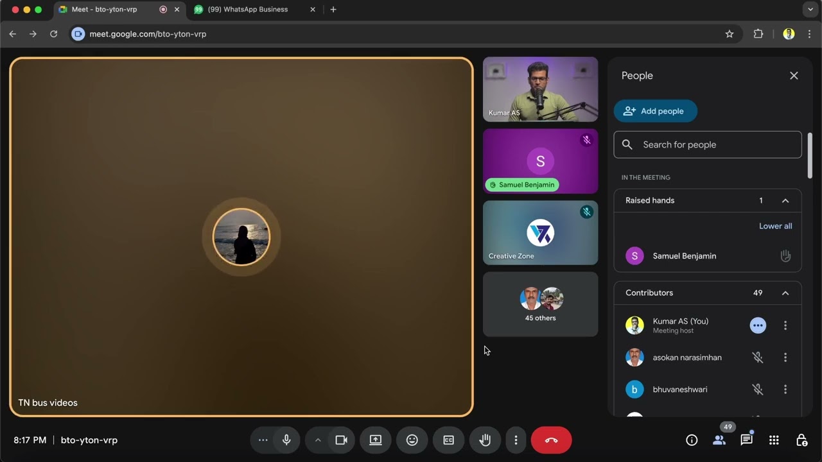This screenshot has width=822, height=462.
Task: Click the Lower all link
Action: 776,226
